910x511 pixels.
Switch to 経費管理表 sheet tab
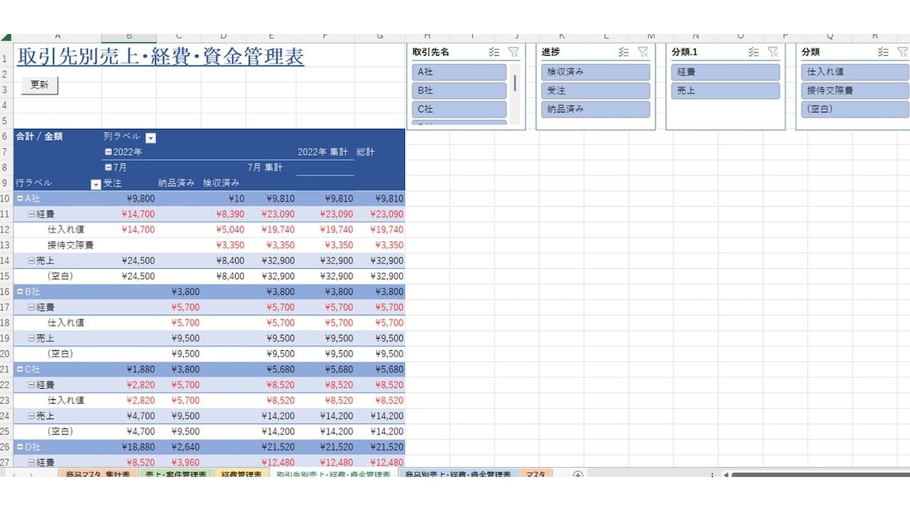point(242,474)
